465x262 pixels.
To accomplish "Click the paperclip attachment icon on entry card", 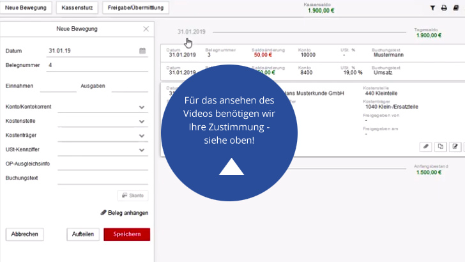I will point(425,146).
